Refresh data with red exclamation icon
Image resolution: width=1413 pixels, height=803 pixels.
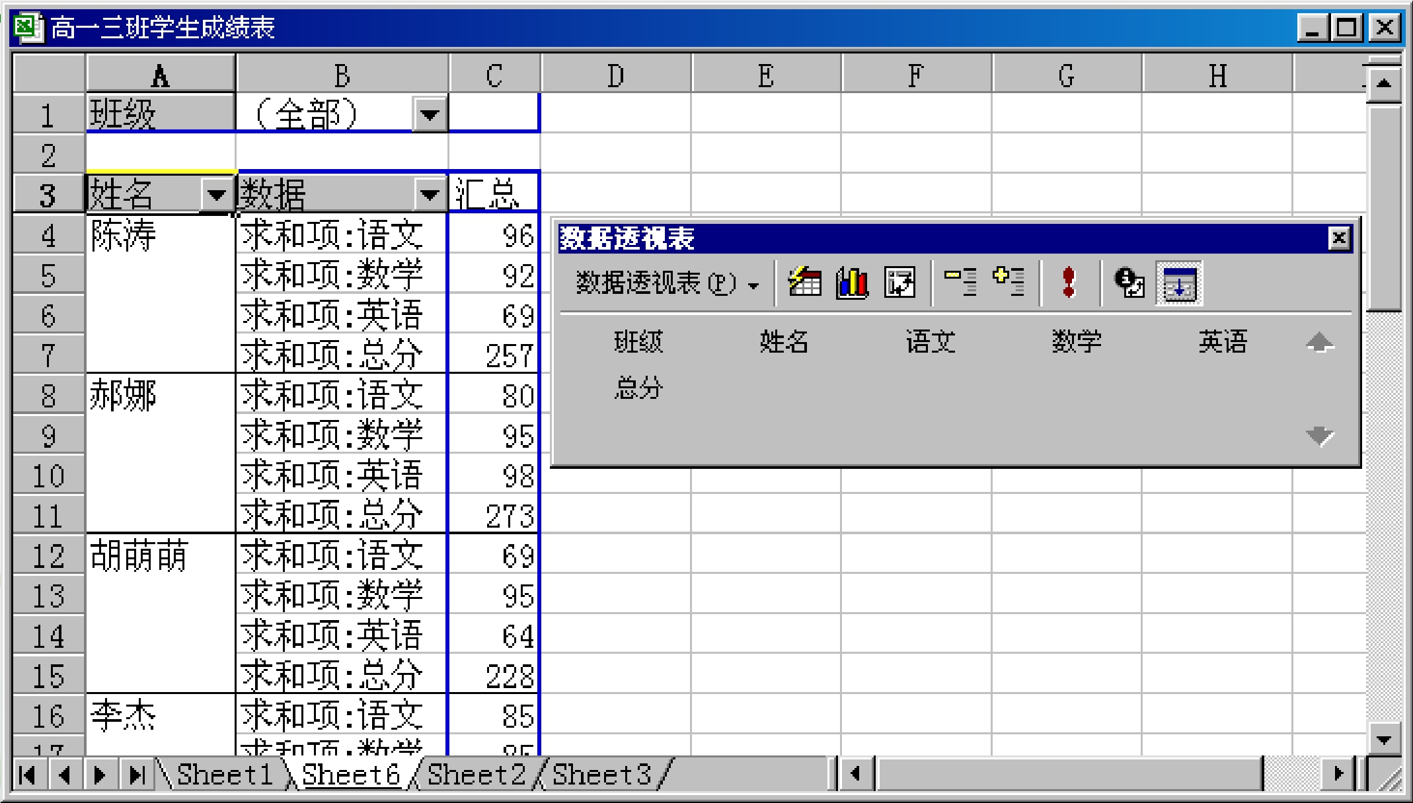coord(1068,283)
